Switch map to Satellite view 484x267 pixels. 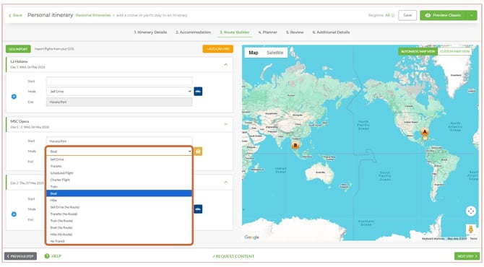275,53
